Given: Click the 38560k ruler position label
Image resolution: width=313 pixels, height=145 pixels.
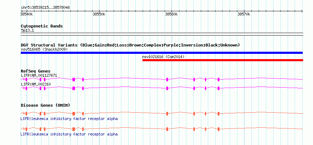Looking at the screenshot, I should click(171, 14).
